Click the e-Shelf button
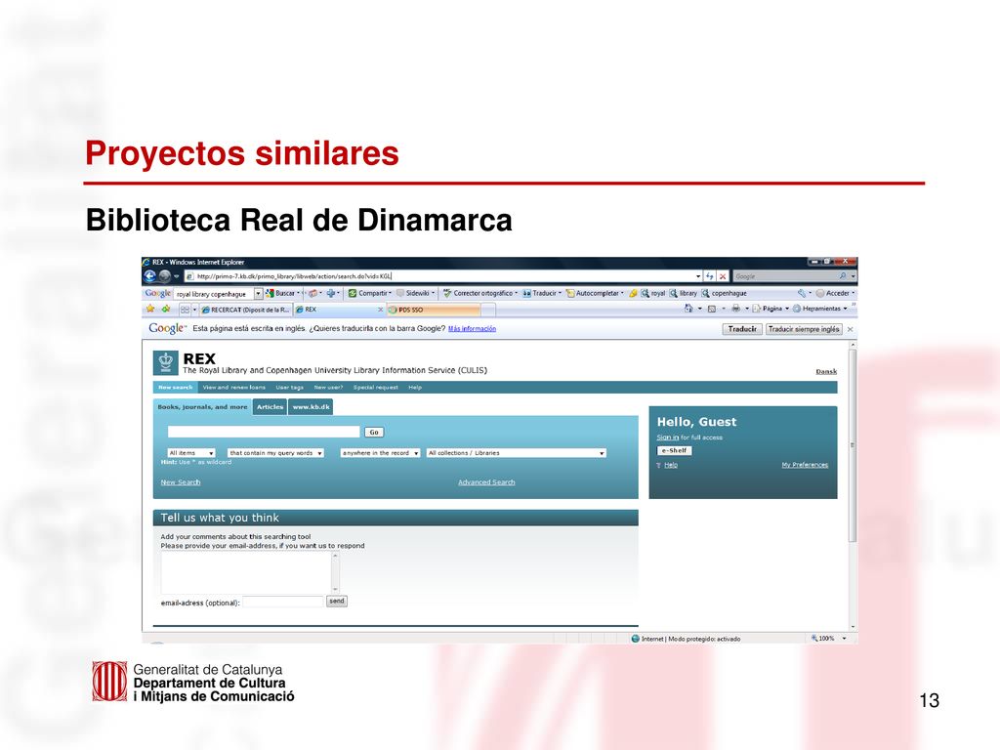1000x750 pixels. [674, 450]
